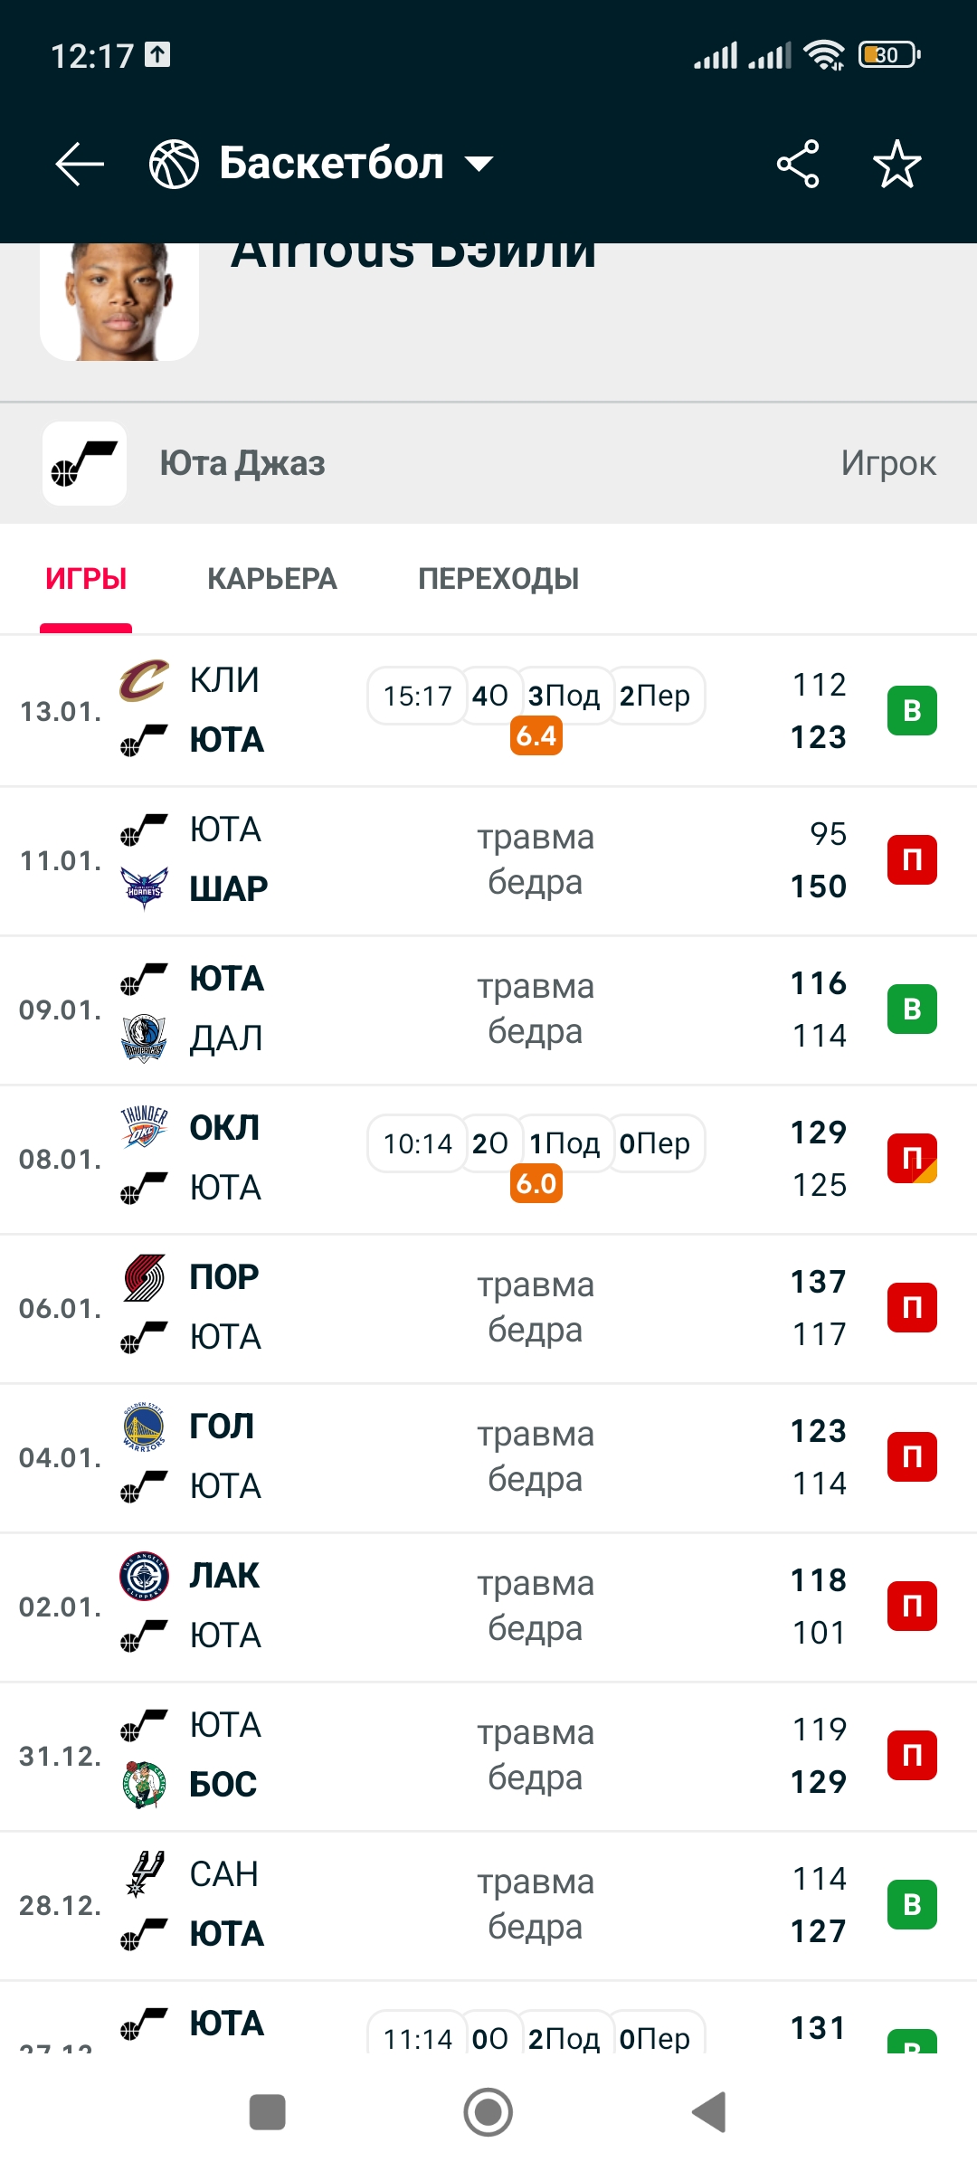Switch to the КАРЬЕРА tab
977x2171 pixels.
[271, 579]
